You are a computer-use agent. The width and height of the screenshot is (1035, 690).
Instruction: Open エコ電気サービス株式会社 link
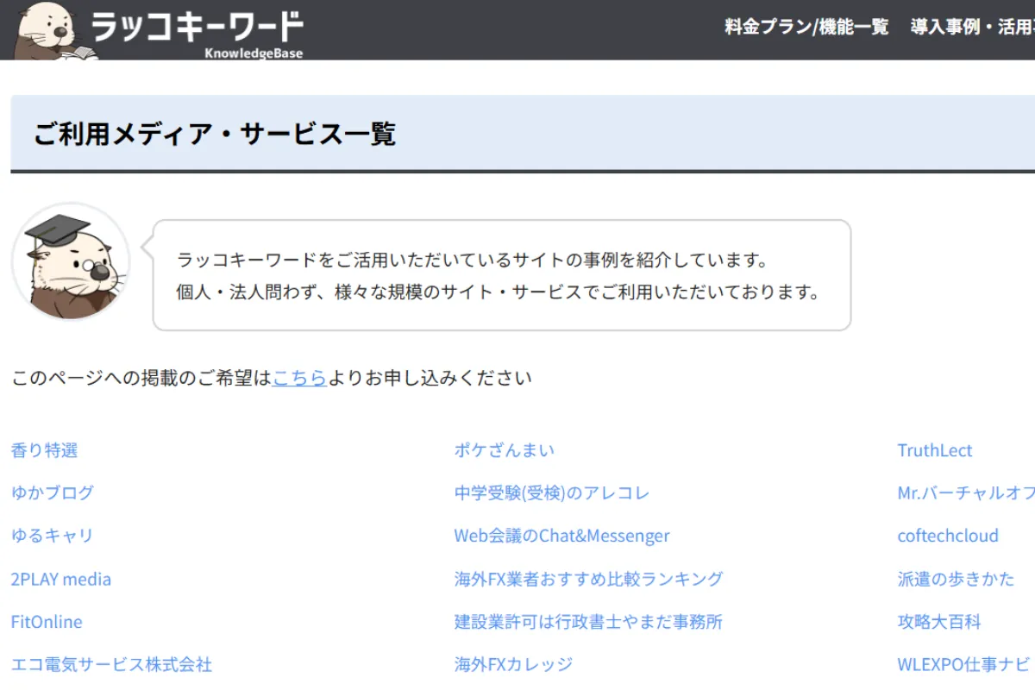click(111, 664)
